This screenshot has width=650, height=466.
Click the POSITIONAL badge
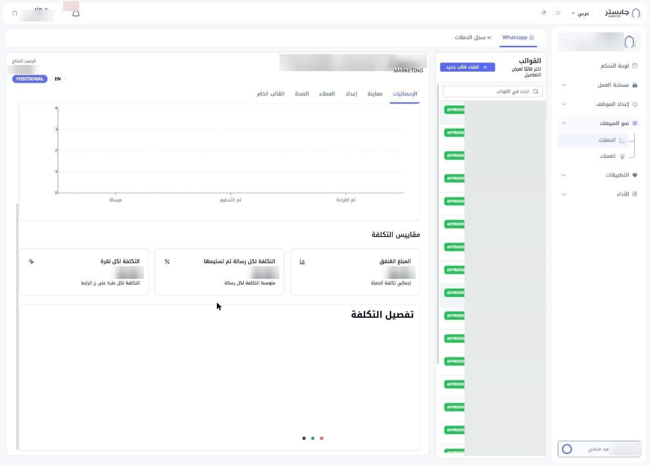tap(30, 79)
